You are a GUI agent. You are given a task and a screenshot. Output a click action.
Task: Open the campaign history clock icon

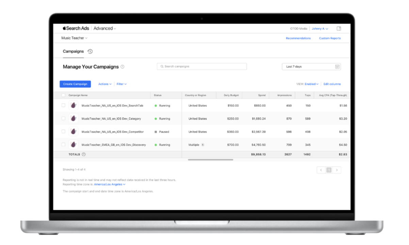[90, 51]
